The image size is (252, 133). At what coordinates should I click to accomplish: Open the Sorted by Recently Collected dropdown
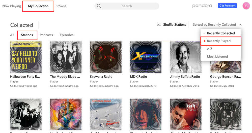tap(214, 25)
